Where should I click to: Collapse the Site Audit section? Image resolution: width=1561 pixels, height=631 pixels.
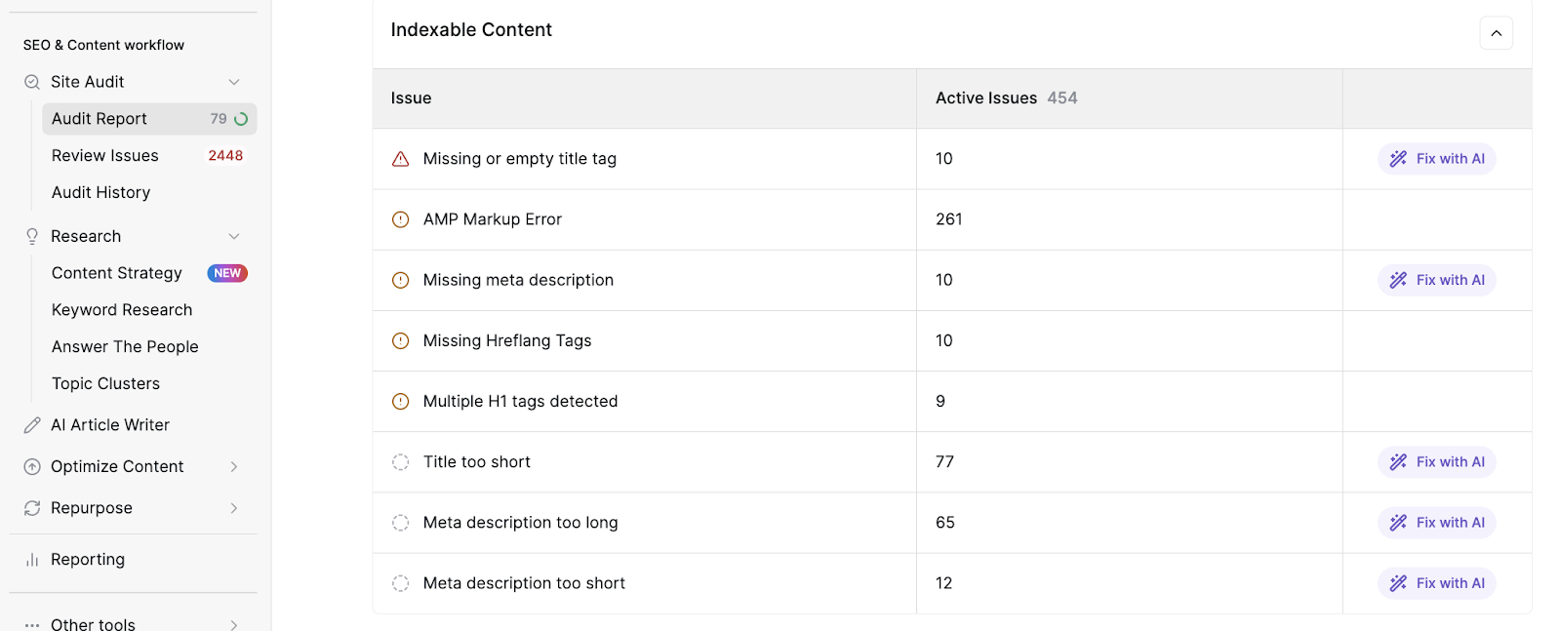click(x=233, y=82)
